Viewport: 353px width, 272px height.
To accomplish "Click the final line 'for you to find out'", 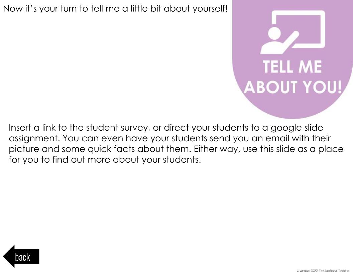I will coord(105,160).
